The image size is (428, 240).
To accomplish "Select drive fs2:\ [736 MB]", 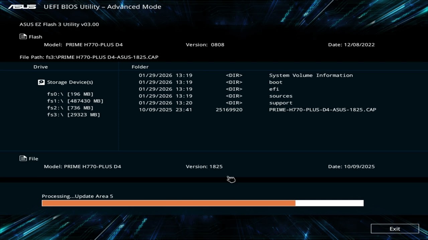I will [70, 108].
